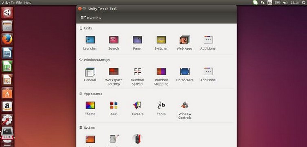307x147 pixels.
Task: Open the session gear menu in top panel
Action: tap(303, 2)
